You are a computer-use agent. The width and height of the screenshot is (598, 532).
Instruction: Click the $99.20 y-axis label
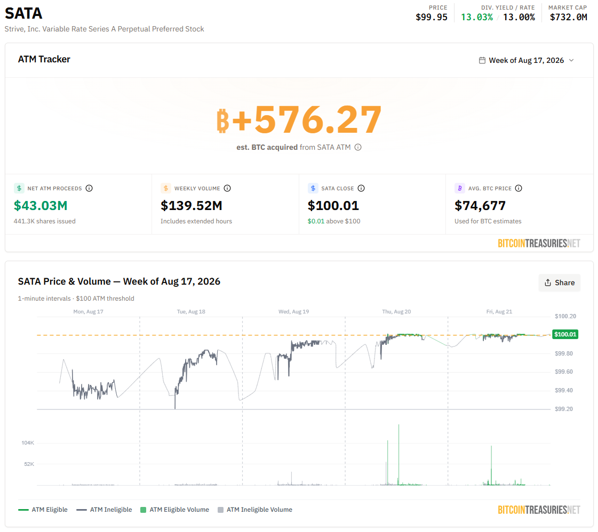[564, 409]
